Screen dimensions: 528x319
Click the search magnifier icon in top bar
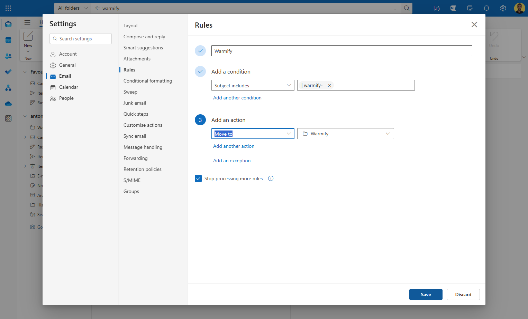tap(407, 8)
